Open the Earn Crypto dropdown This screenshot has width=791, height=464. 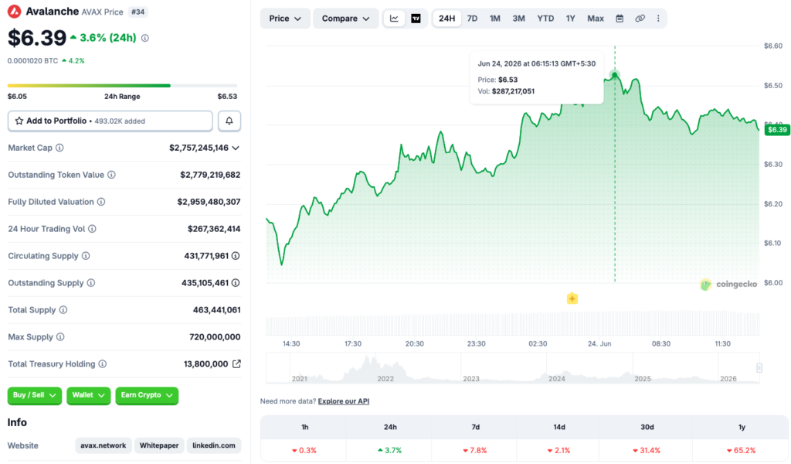[x=147, y=395]
